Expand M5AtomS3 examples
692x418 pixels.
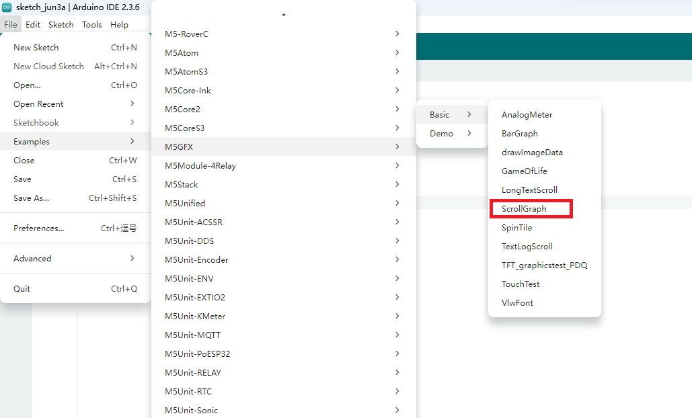pyautogui.click(x=284, y=71)
